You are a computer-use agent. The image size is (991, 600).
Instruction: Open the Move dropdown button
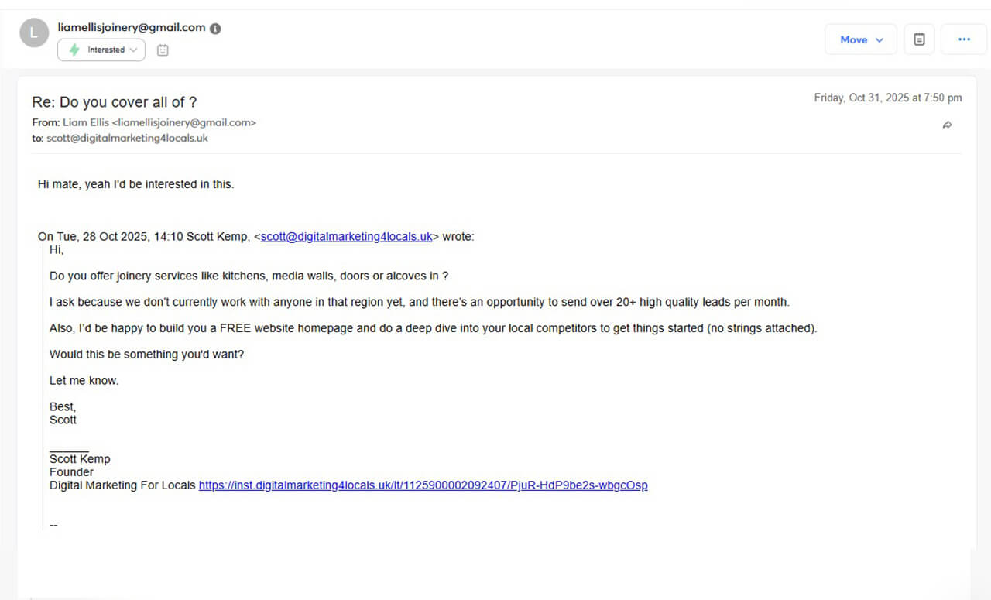pos(861,39)
